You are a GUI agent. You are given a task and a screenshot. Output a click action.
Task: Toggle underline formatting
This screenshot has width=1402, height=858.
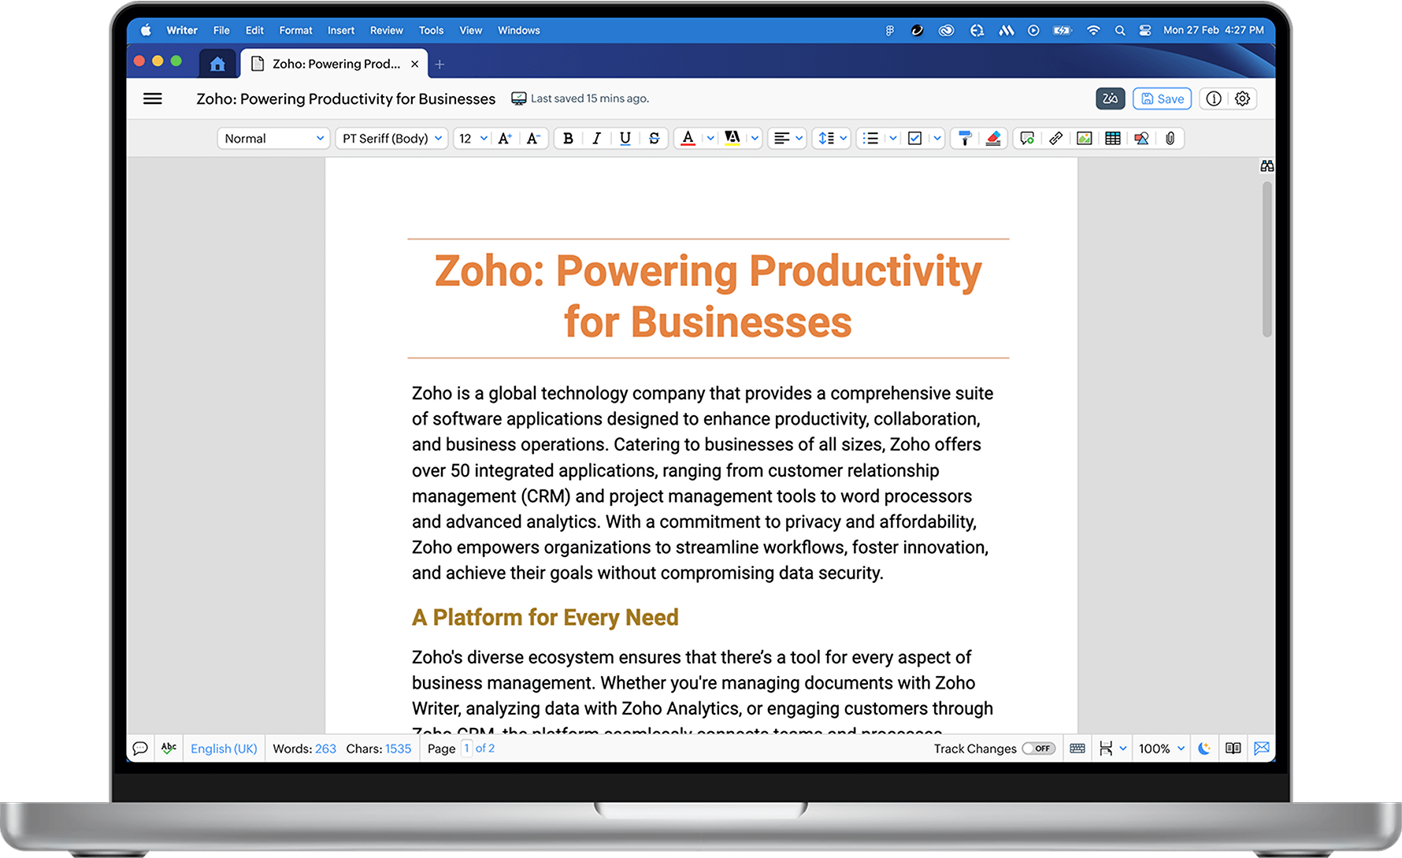pyautogui.click(x=625, y=139)
